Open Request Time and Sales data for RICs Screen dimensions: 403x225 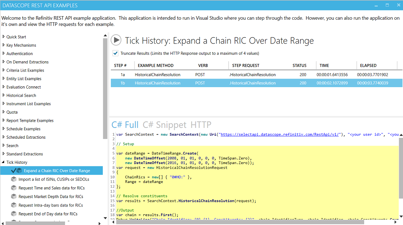pyautogui.click(x=51, y=188)
